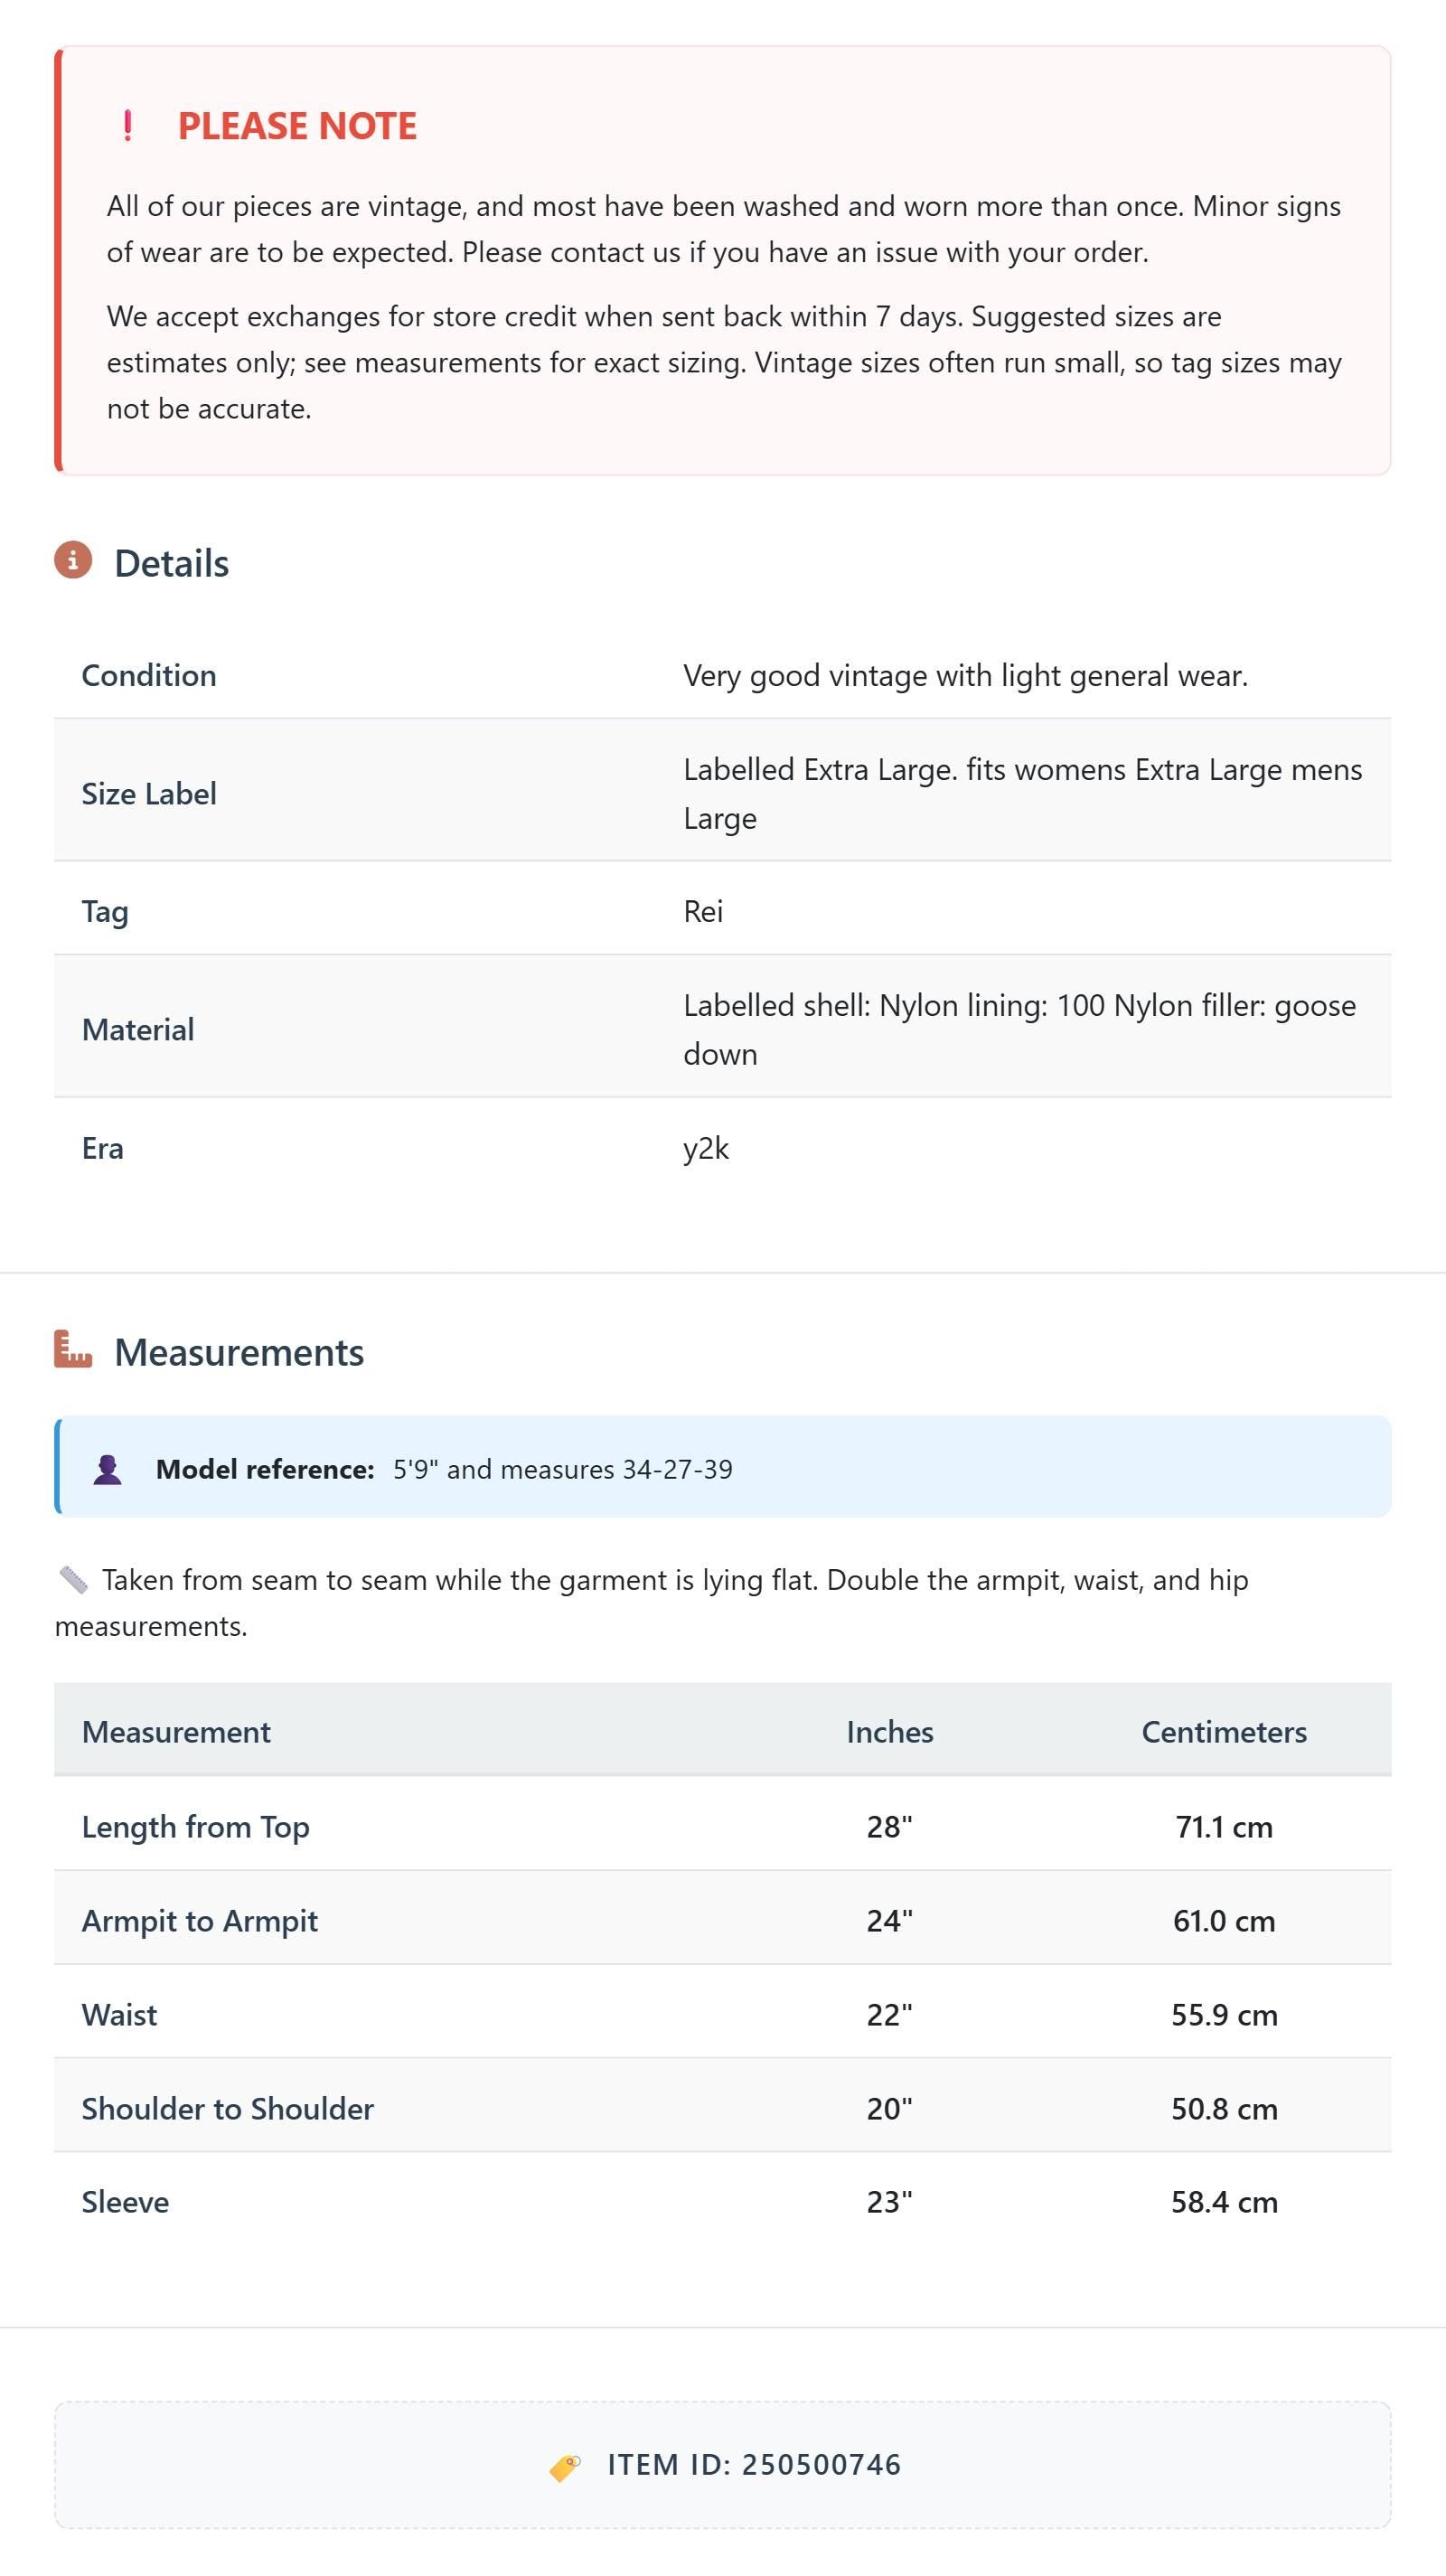
Task: Click the small ruler emoji before 'Taken from'
Action: pos(73,1580)
